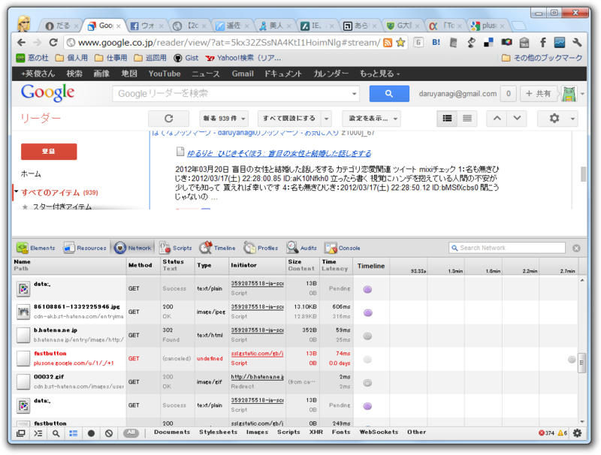
Task: Collapse すべてのアイテム tree
Action: coord(16,191)
